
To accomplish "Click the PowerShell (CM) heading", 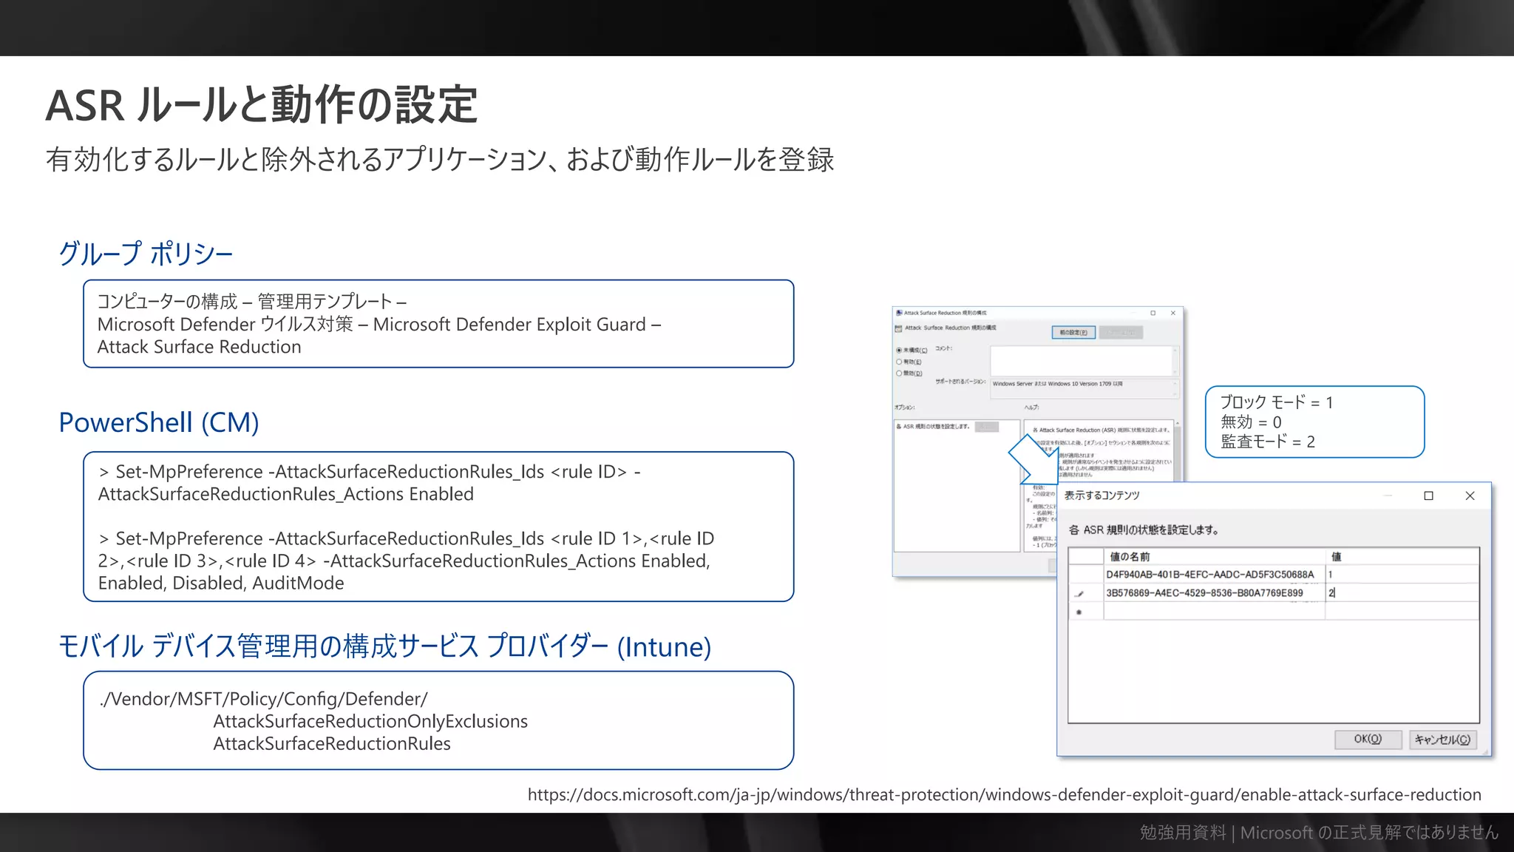I will tap(159, 422).
